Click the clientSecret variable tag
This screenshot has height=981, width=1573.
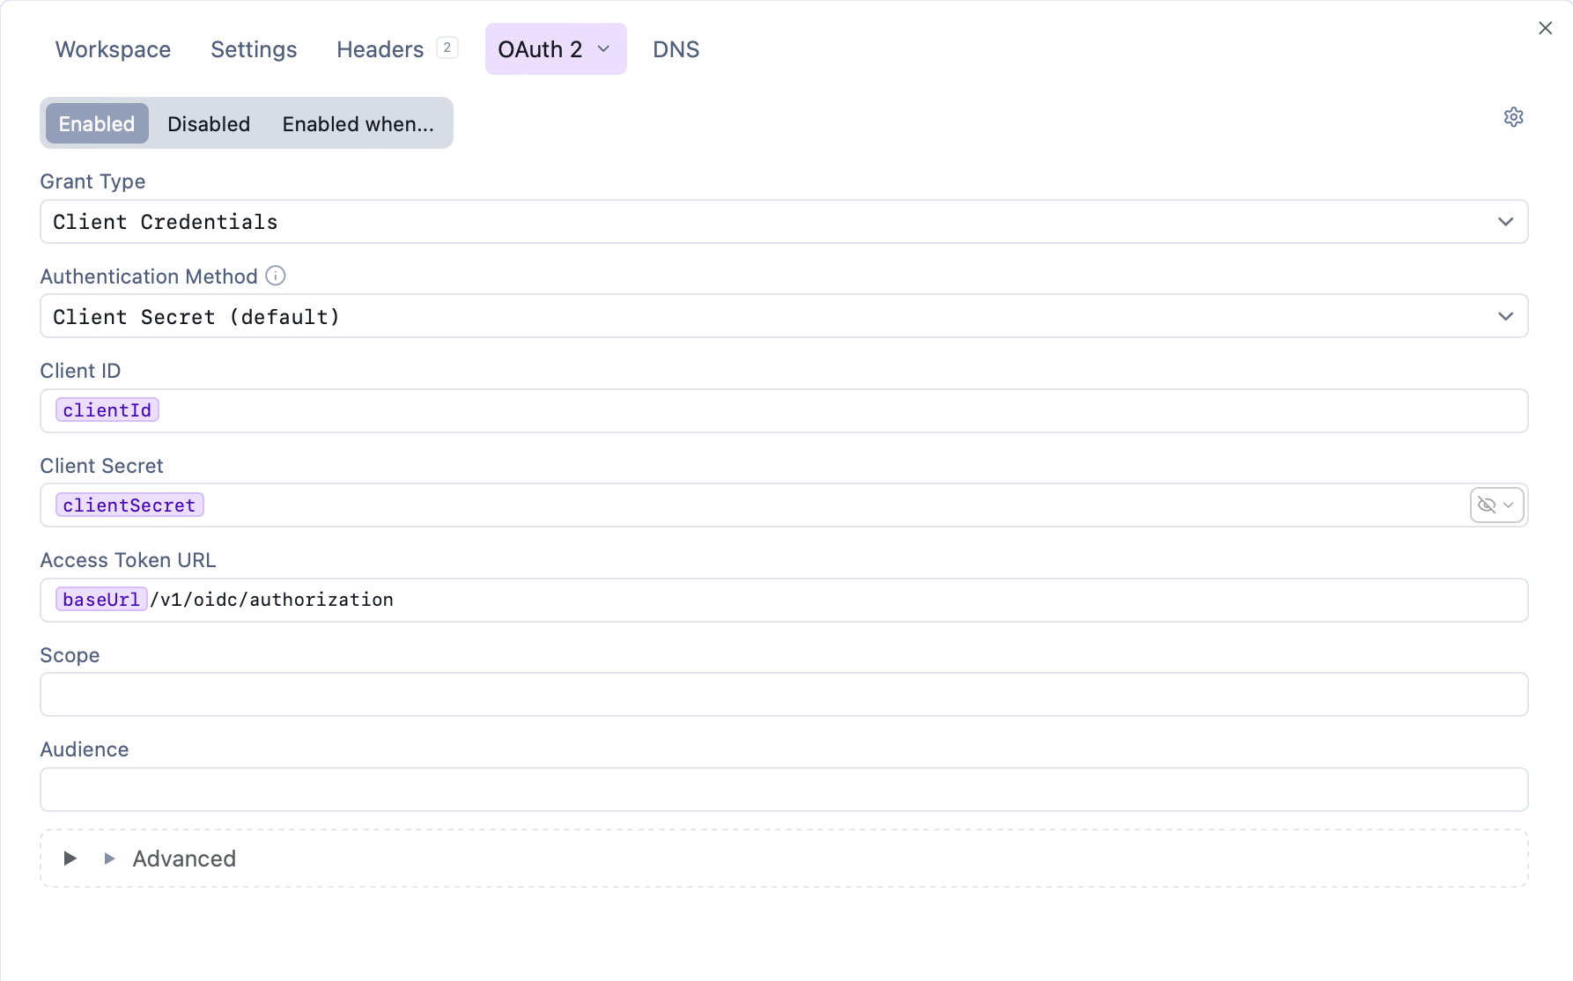coord(129,505)
